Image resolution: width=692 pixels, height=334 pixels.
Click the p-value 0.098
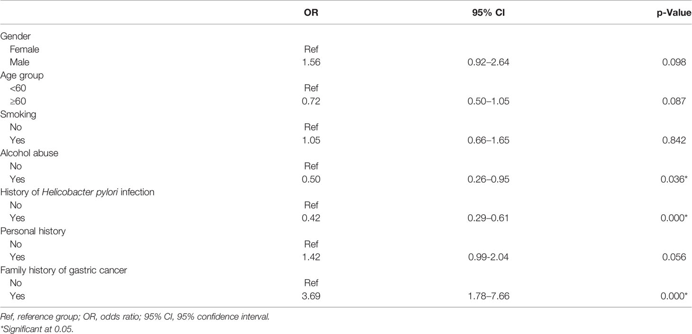676,62
